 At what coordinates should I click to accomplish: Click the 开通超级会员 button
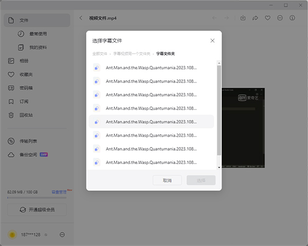click(36, 210)
